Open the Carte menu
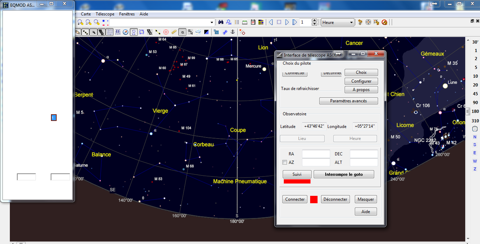The image size is (480, 244). 86,14
